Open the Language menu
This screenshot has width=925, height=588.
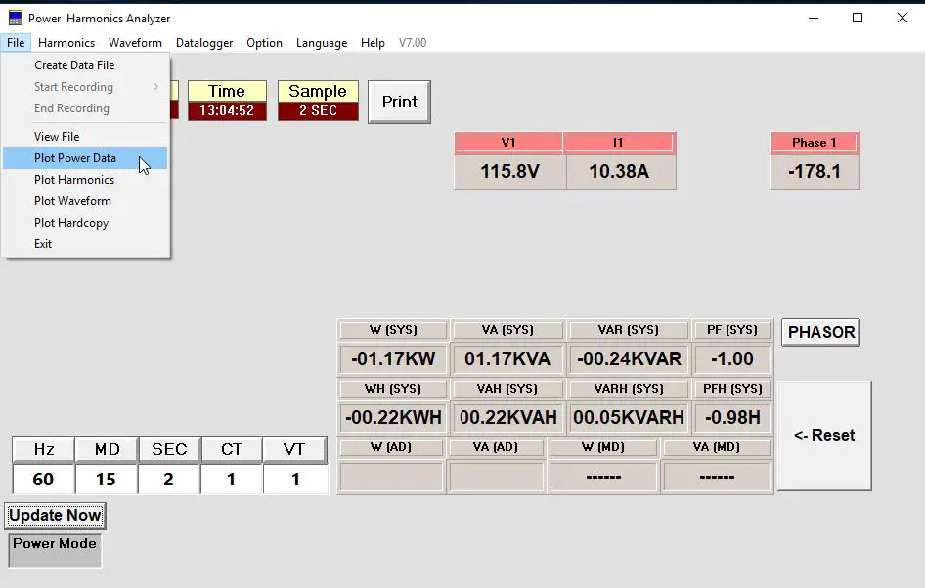321,42
